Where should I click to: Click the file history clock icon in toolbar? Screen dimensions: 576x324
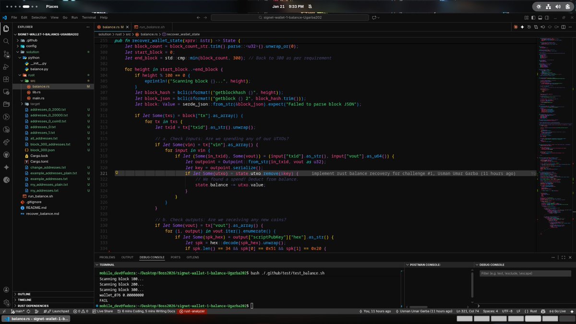529,27
